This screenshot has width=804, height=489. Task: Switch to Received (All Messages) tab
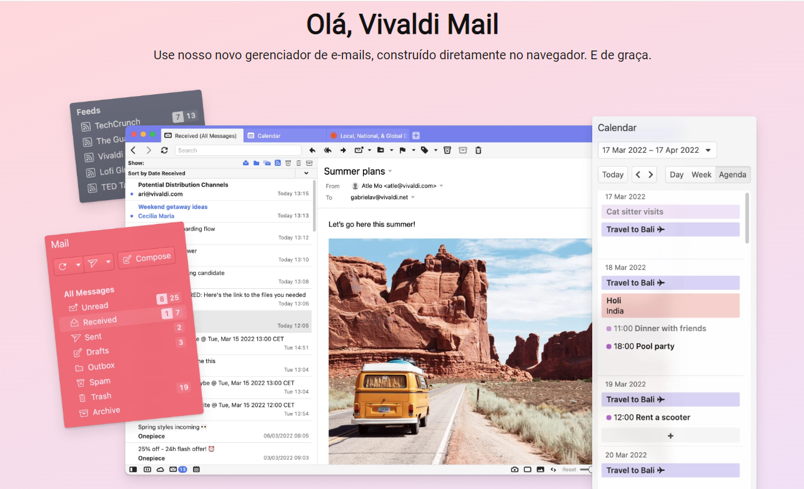click(x=201, y=135)
